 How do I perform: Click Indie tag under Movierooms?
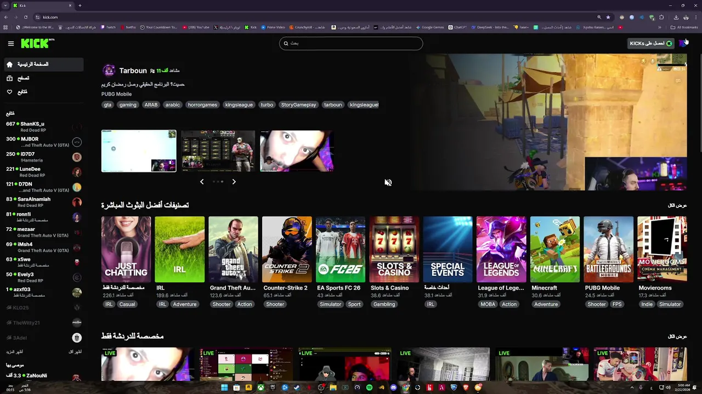click(x=647, y=304)
